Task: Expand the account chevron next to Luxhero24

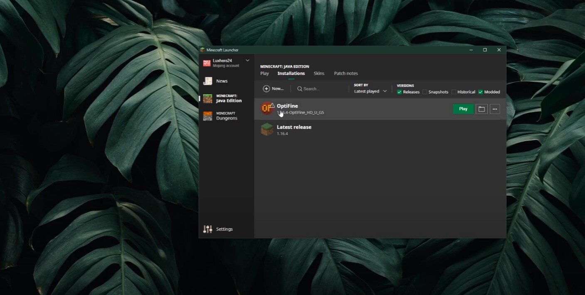Action: tap(247, 61)
